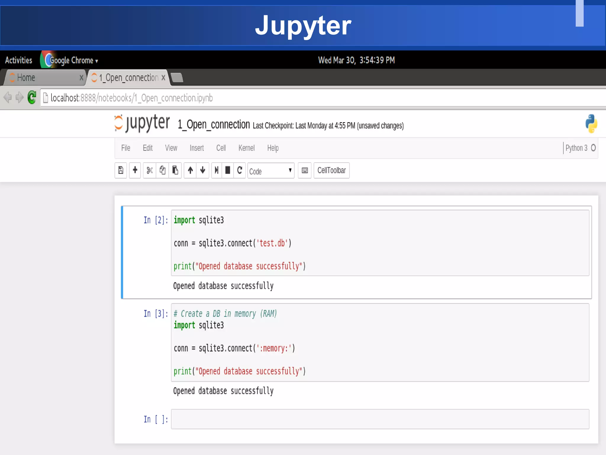The image size is (606, 455).
Task: Click the Python 3 kernel name
Action: point(576,148)
